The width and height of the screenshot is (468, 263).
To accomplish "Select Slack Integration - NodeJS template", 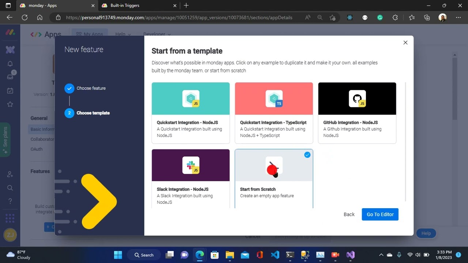I will click(191, 179).
